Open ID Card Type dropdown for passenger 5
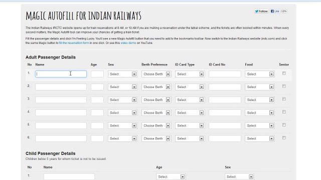 [190, 125]
